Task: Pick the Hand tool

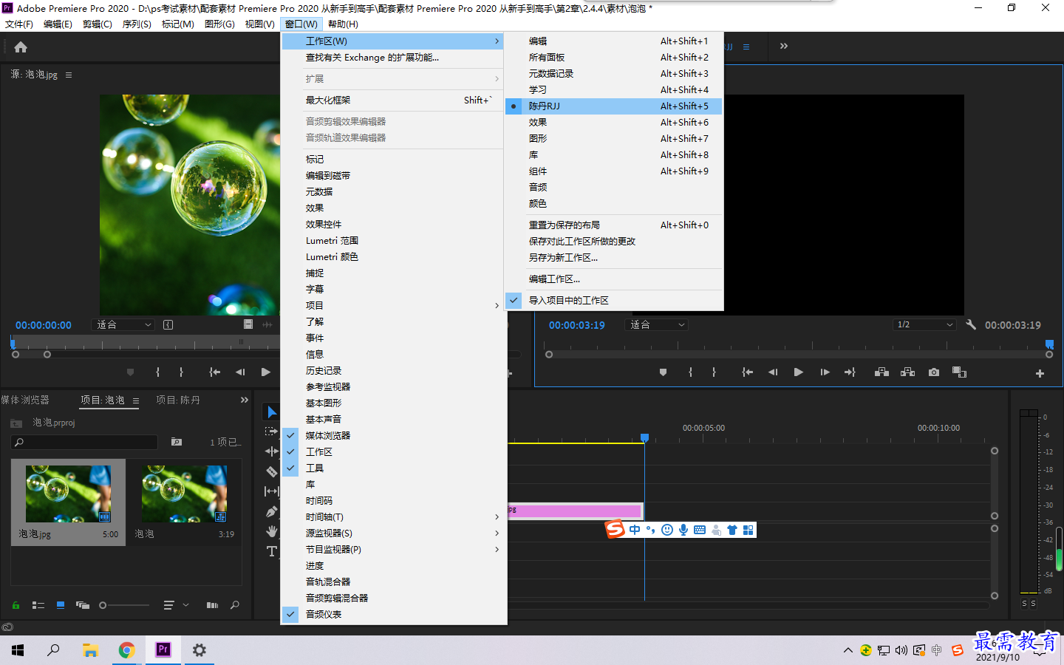Action: coord(272,531)
